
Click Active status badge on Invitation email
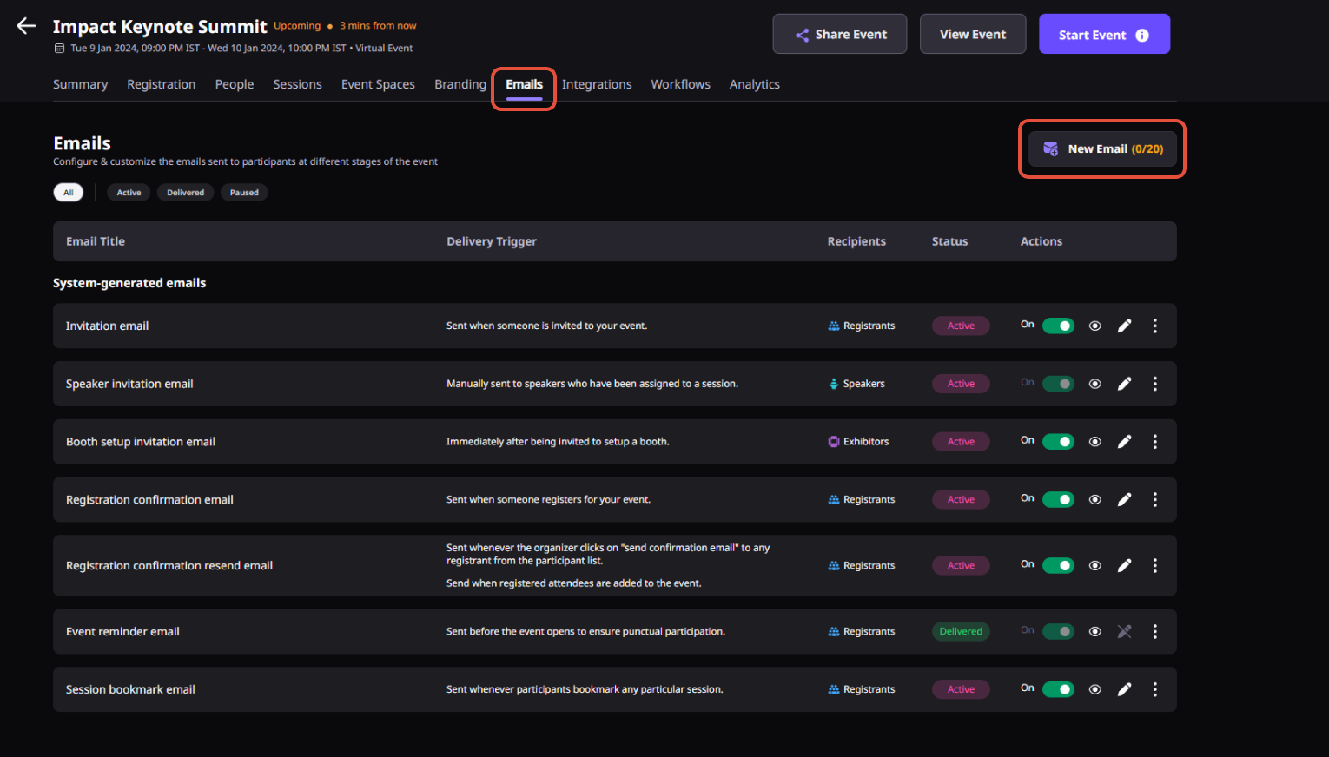point(961,326)
